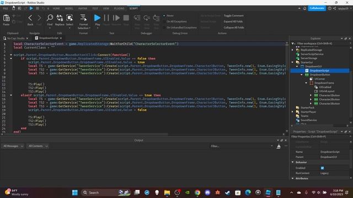Select ServerScriptService in Explorer
Screen dimensions: 353x198
point(312,54)
